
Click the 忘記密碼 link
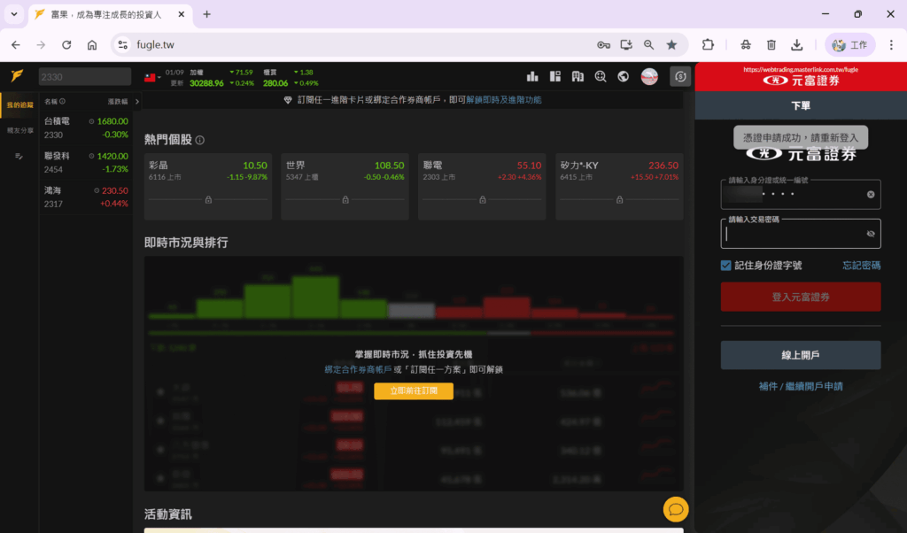click(861, 266)
